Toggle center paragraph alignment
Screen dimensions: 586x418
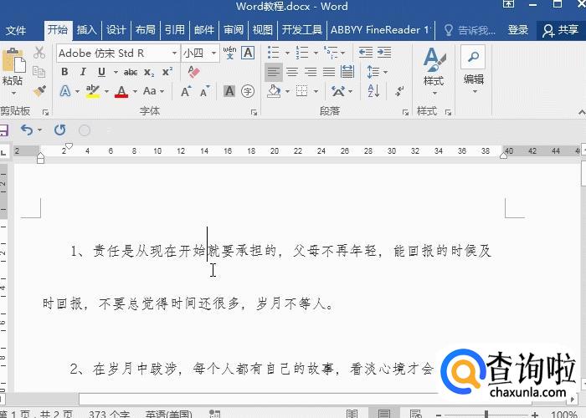click(292, 72)
